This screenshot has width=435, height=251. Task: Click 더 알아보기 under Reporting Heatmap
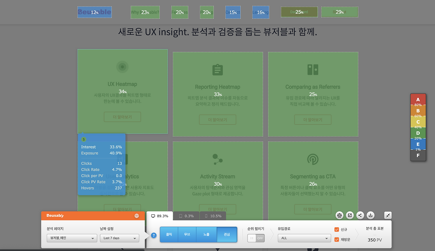pos(217,119)
